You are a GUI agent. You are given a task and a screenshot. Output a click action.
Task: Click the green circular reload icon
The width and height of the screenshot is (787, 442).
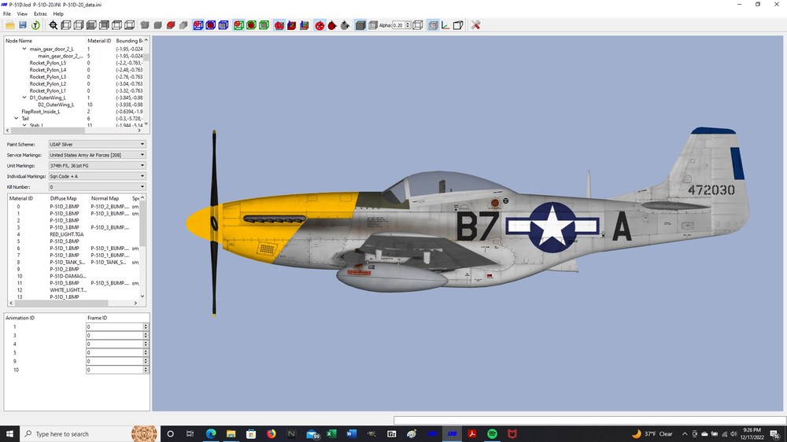pyautogui.click(x=35, y=25)
